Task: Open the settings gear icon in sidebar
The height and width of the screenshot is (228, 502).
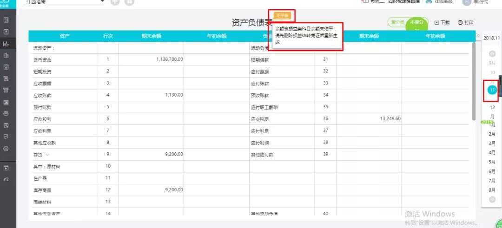Action: point(6,149)
